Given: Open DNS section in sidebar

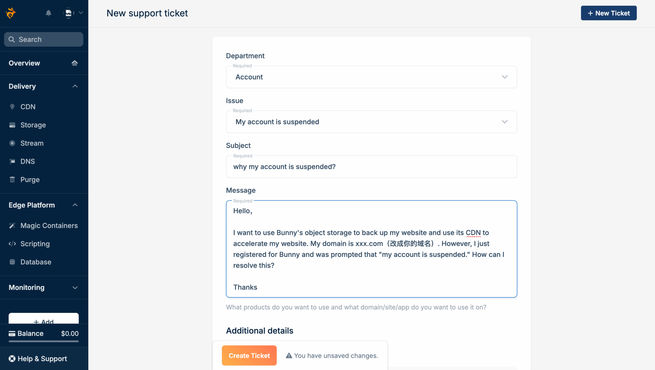Looking at the screenshot, I should [x=27, y=161].
